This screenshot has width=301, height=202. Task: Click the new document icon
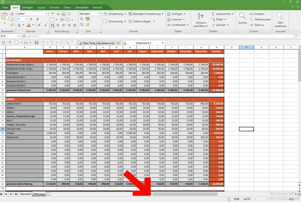point(17,42)
